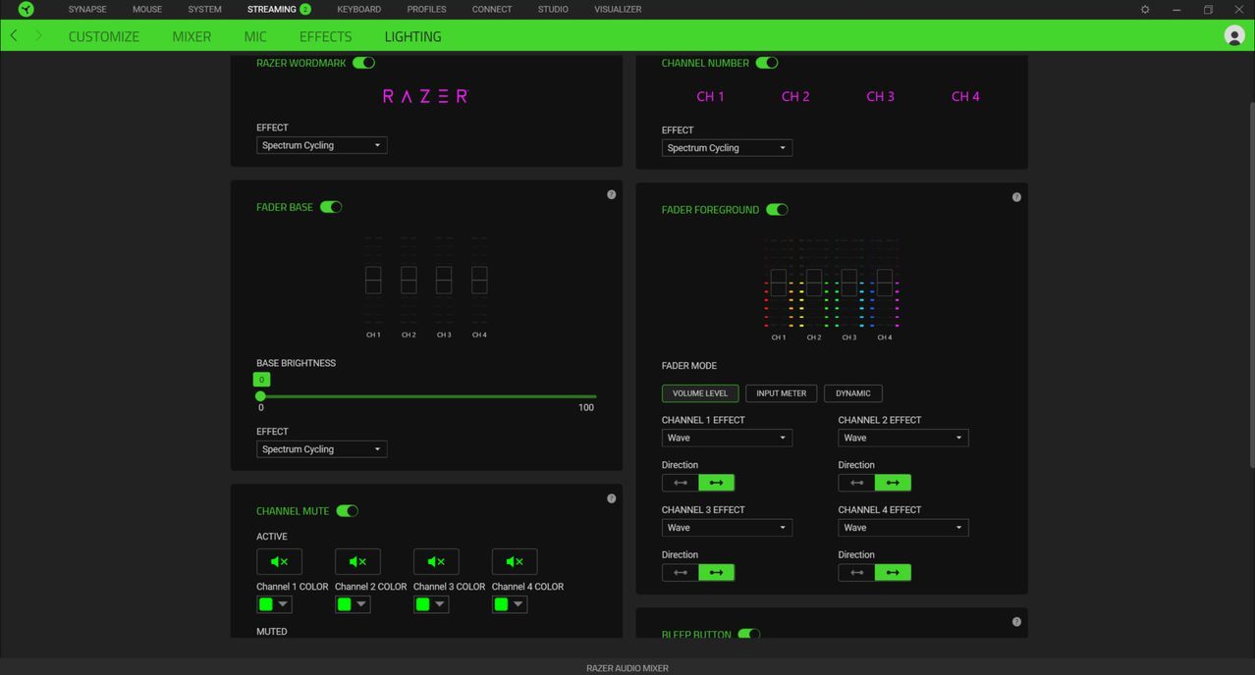Viewport: 1255px width, 675px height.
Task: Disable the Fader Base switch
Action: pyautogui.click(x=331, y=207)
